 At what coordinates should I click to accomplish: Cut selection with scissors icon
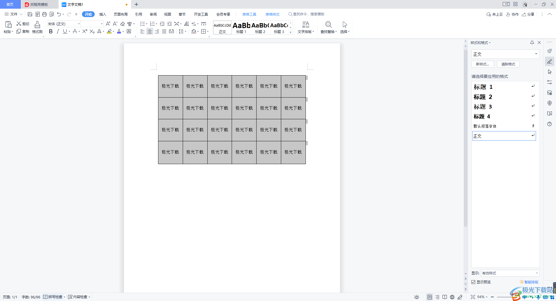click(19, 24)
